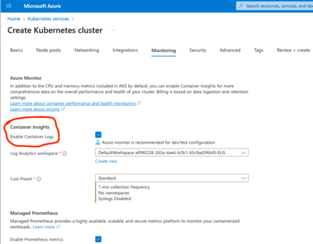Click the info icon next to Cost Preset
Viewport: 313px width, 244px height.
pyautogui.click(x=39, y=179)
